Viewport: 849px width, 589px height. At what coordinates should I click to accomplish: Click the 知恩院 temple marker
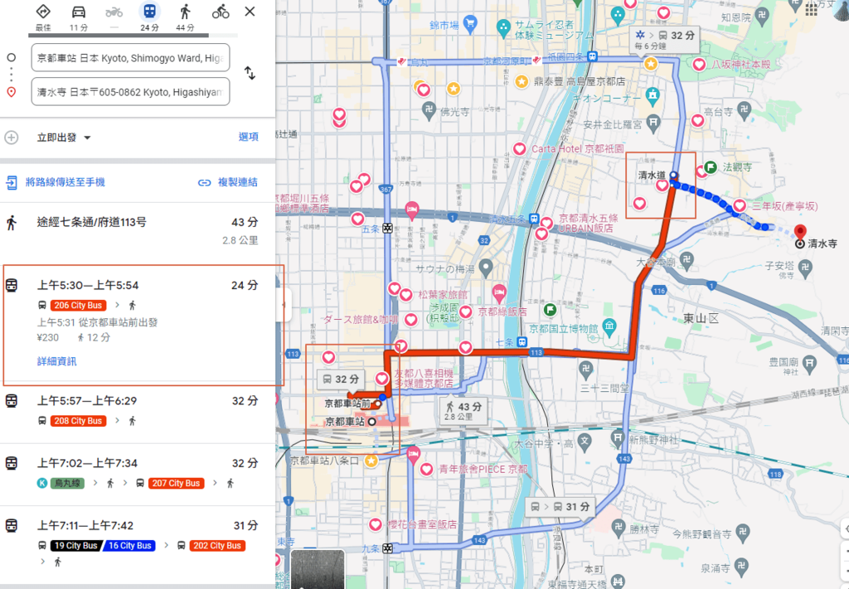click(762, 16)
